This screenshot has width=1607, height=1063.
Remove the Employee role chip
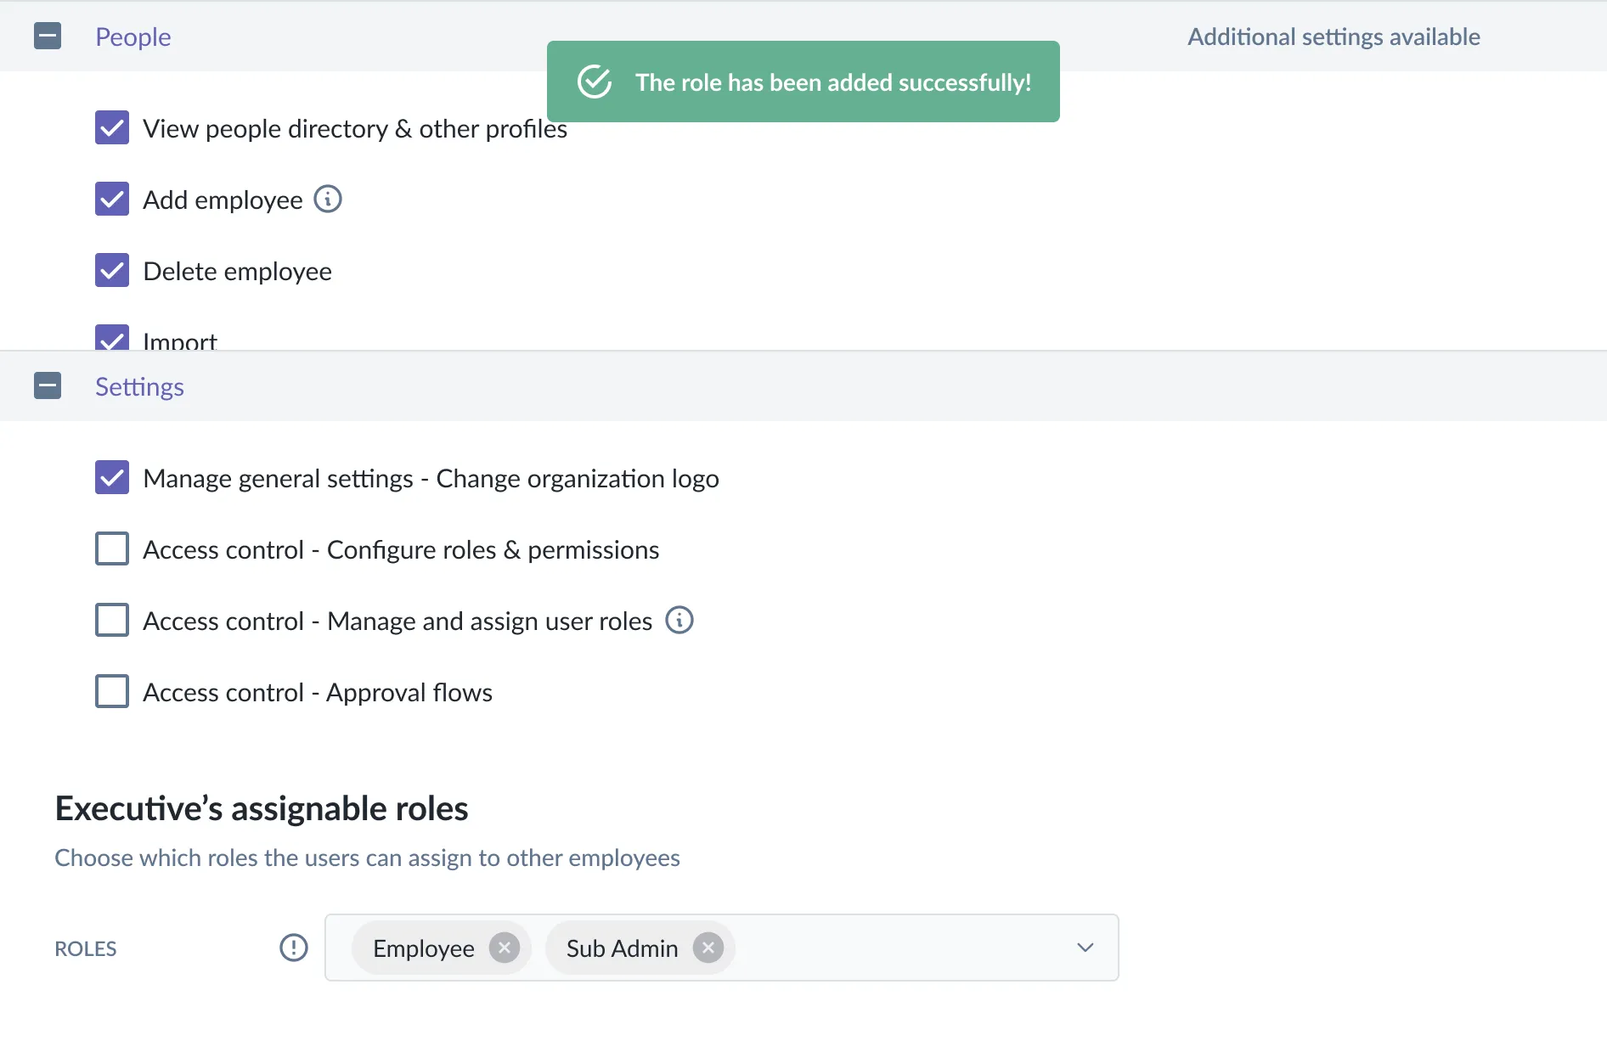505,948
